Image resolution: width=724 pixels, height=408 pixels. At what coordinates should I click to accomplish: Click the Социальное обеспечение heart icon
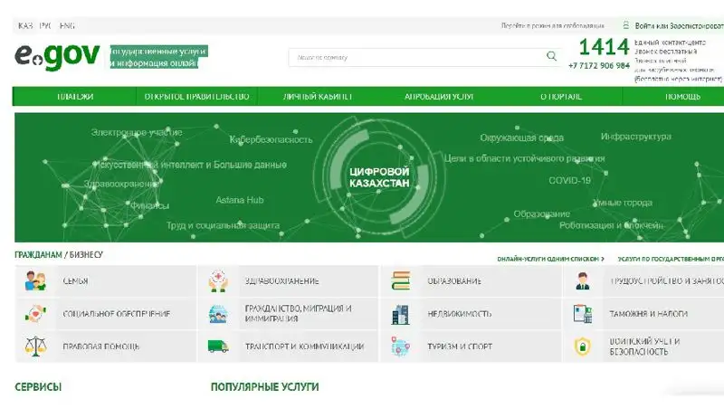[x=35, y=314]
